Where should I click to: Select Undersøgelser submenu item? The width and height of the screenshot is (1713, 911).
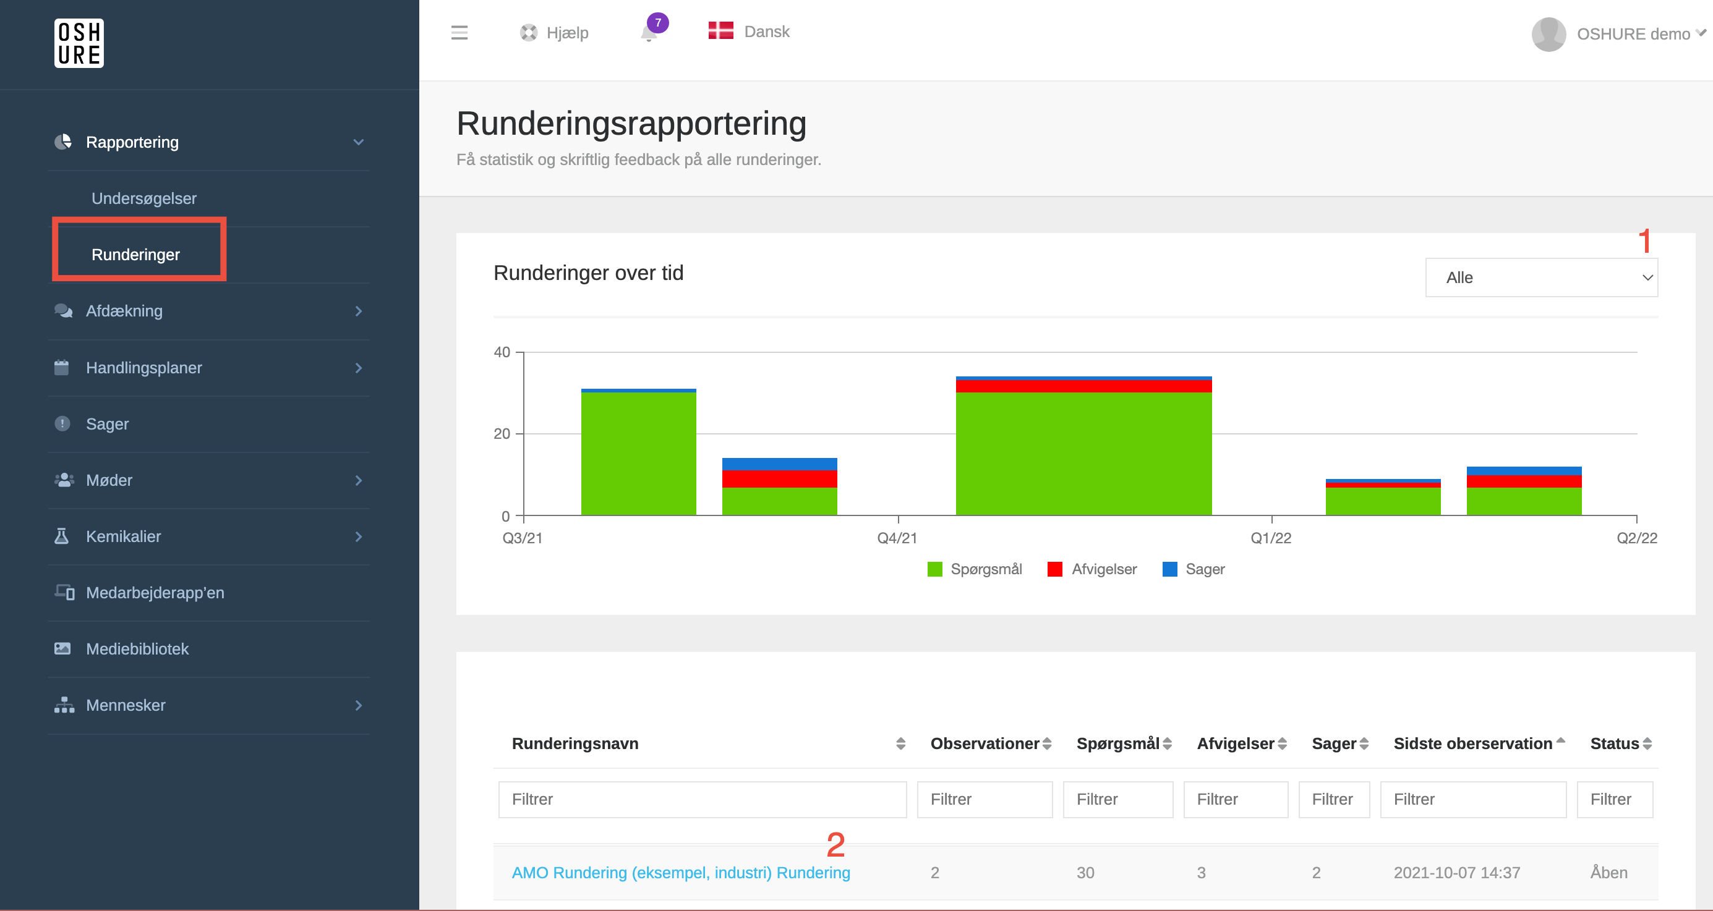[143, 198]
